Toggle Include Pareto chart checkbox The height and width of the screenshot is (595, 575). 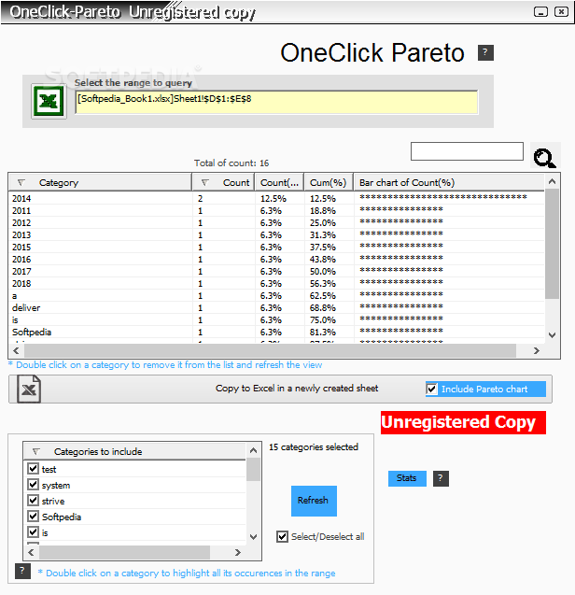click(431, 389)
